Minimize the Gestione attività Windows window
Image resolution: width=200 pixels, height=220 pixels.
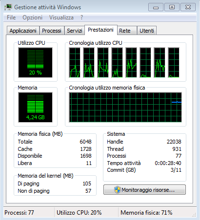pyautogui.click(x=156, y=7)
